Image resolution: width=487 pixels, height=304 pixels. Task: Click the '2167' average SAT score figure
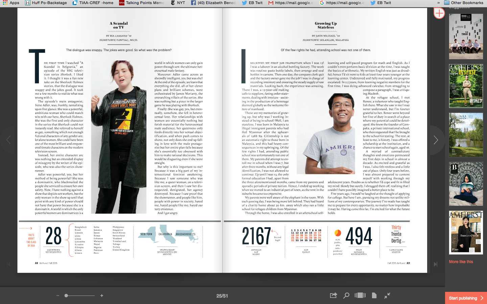point(256,236)
